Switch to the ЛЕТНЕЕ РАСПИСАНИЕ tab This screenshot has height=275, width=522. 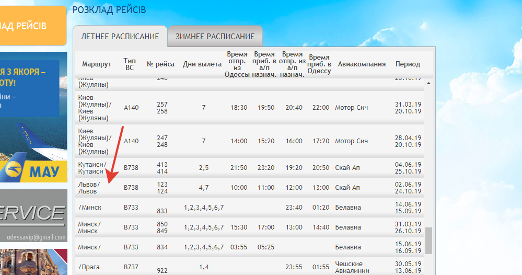tap(120, 37)
